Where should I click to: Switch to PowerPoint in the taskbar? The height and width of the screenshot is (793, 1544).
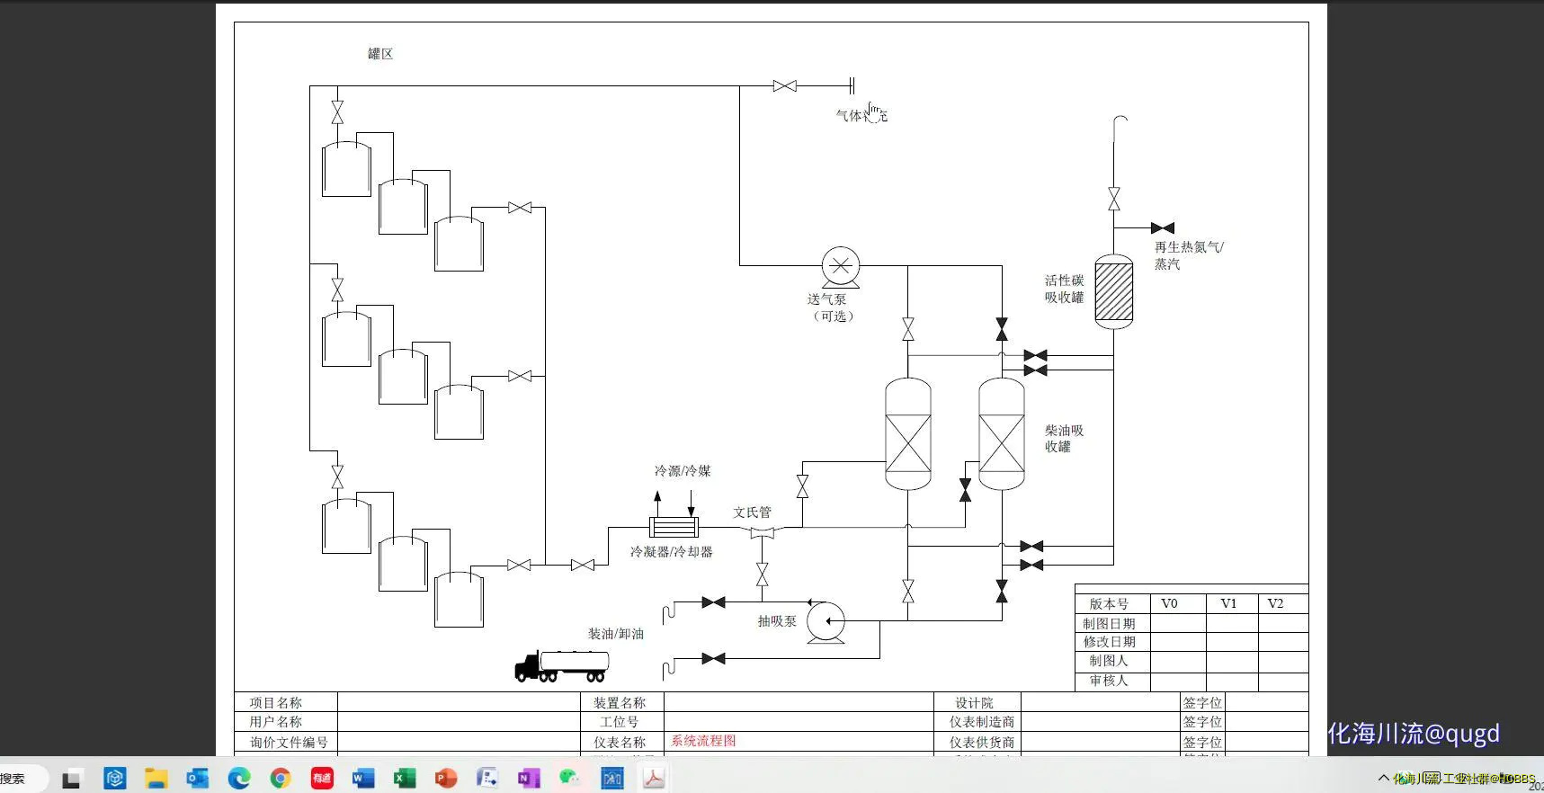click(x=446, y=779)
